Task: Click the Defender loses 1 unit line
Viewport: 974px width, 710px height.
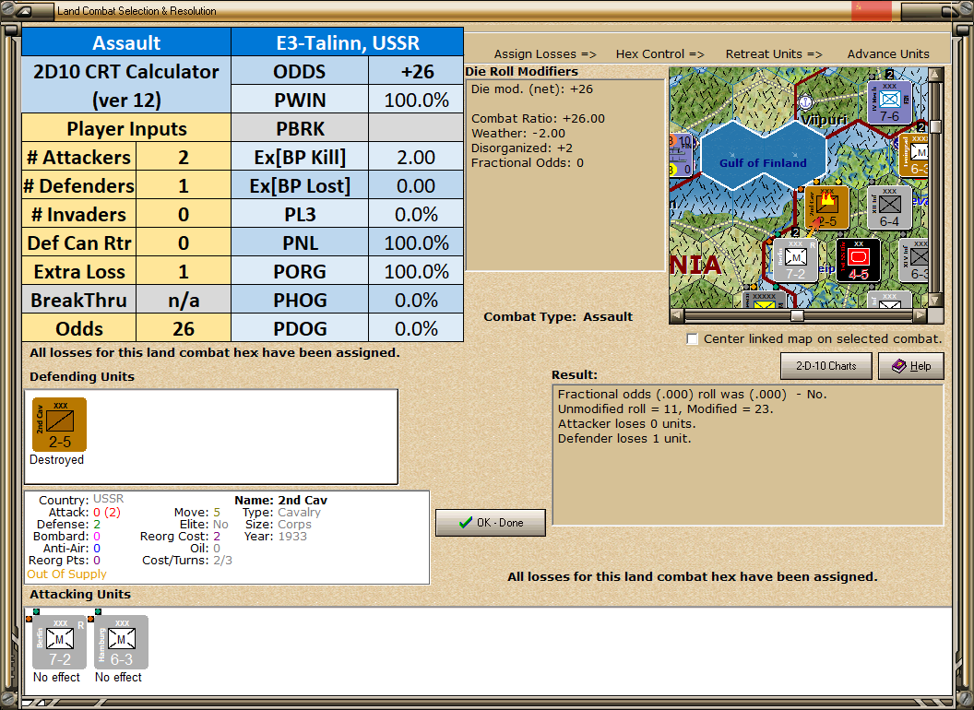Action: [624, 439]
